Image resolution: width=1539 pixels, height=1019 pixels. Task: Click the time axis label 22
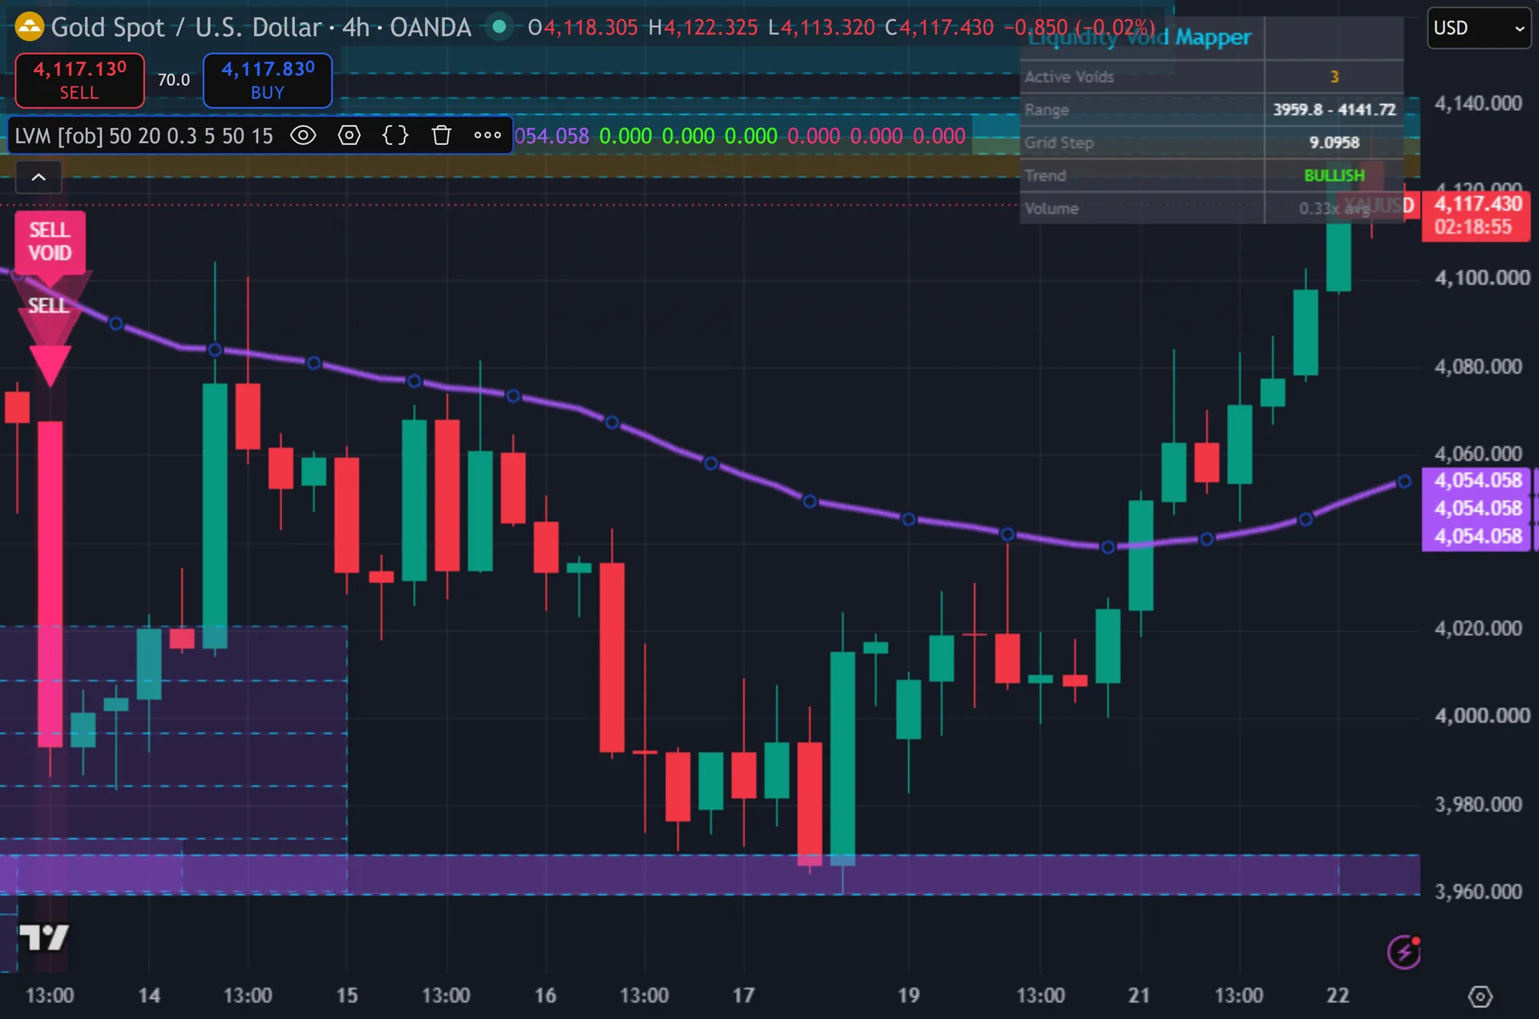1338,996
